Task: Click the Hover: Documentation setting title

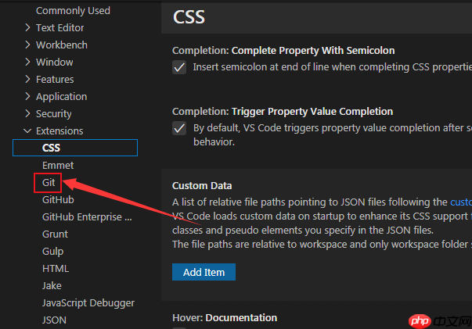Action: (225, 318)
